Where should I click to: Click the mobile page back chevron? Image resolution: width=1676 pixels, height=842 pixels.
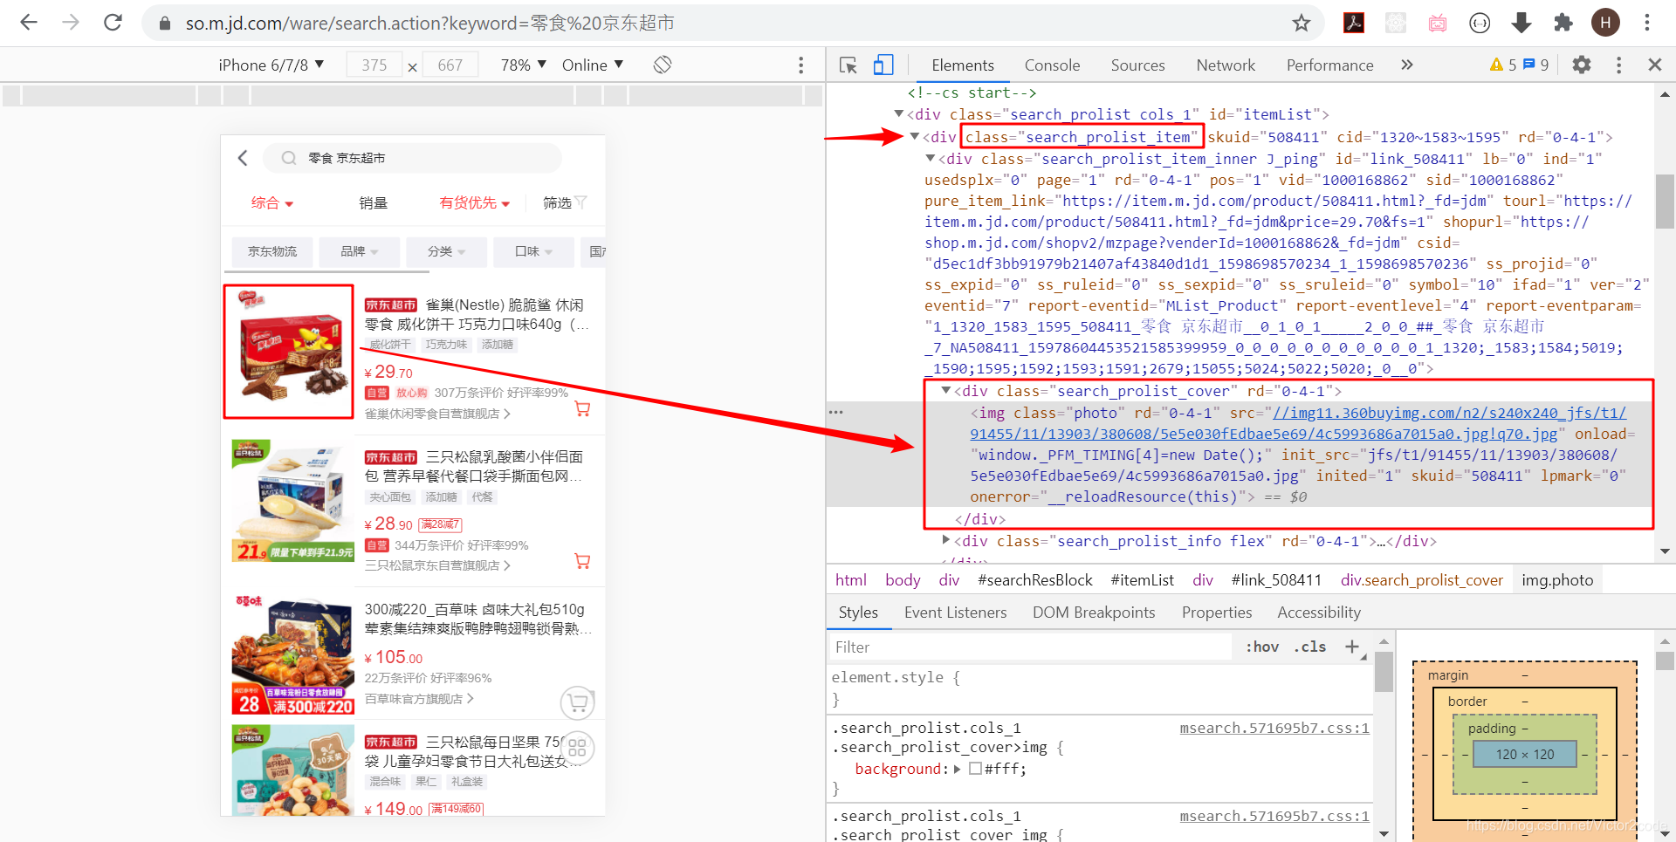coord(243,158)
